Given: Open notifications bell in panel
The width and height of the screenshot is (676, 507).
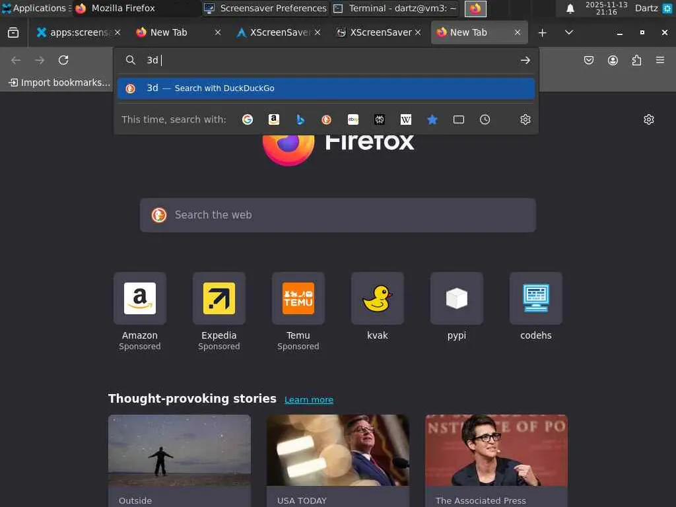Looking at the screenshot, I should (570, 8).
